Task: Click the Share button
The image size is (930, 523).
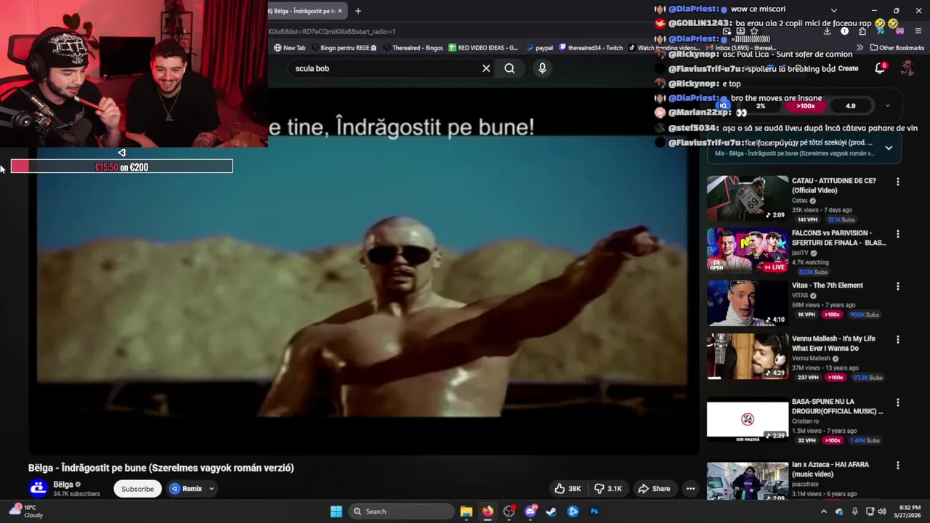Action: 653,489
